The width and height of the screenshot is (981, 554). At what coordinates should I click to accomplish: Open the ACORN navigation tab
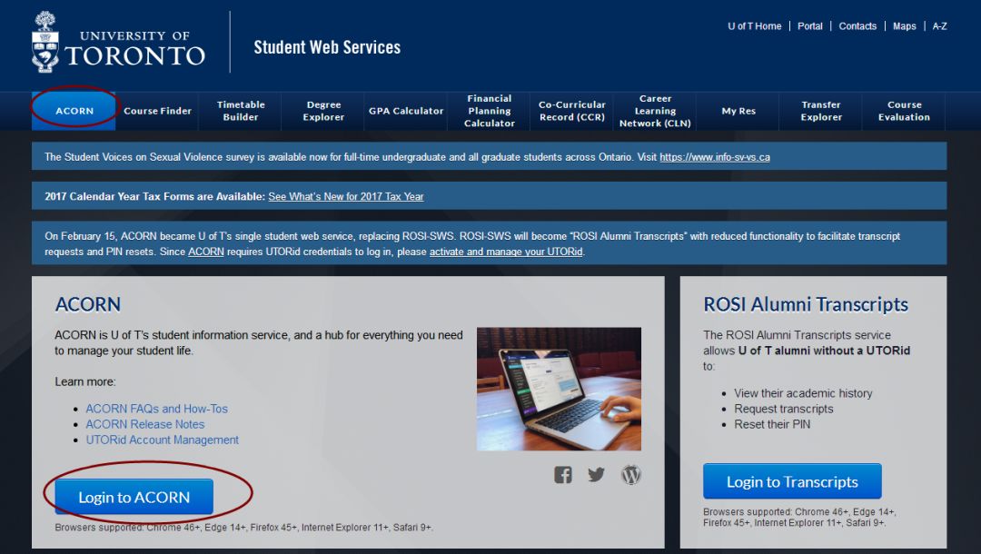pos(74,111)
